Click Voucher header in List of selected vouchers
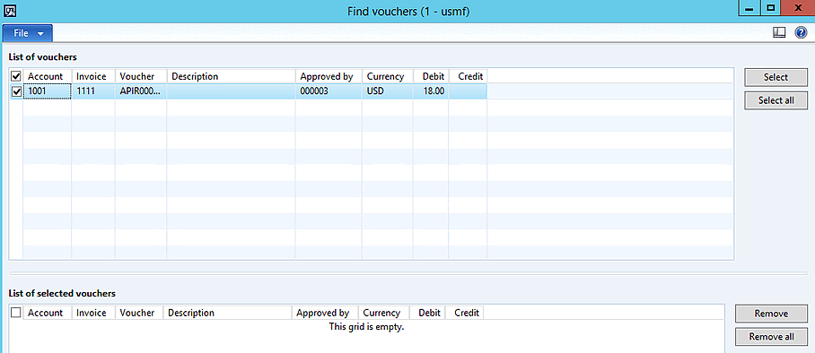The image size is (815, 353). (x=139, y=313)
